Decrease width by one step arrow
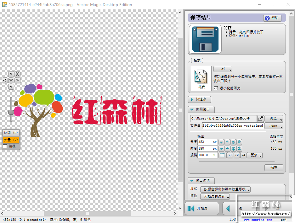295x223 pixels. 221,142
